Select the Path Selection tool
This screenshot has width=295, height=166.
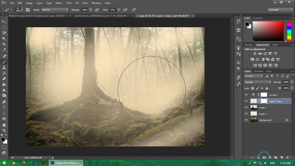tap(4, 113)
